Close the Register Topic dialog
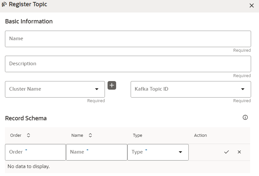The width and height of the screenshot is (259, 176). (x=251, y=6)
